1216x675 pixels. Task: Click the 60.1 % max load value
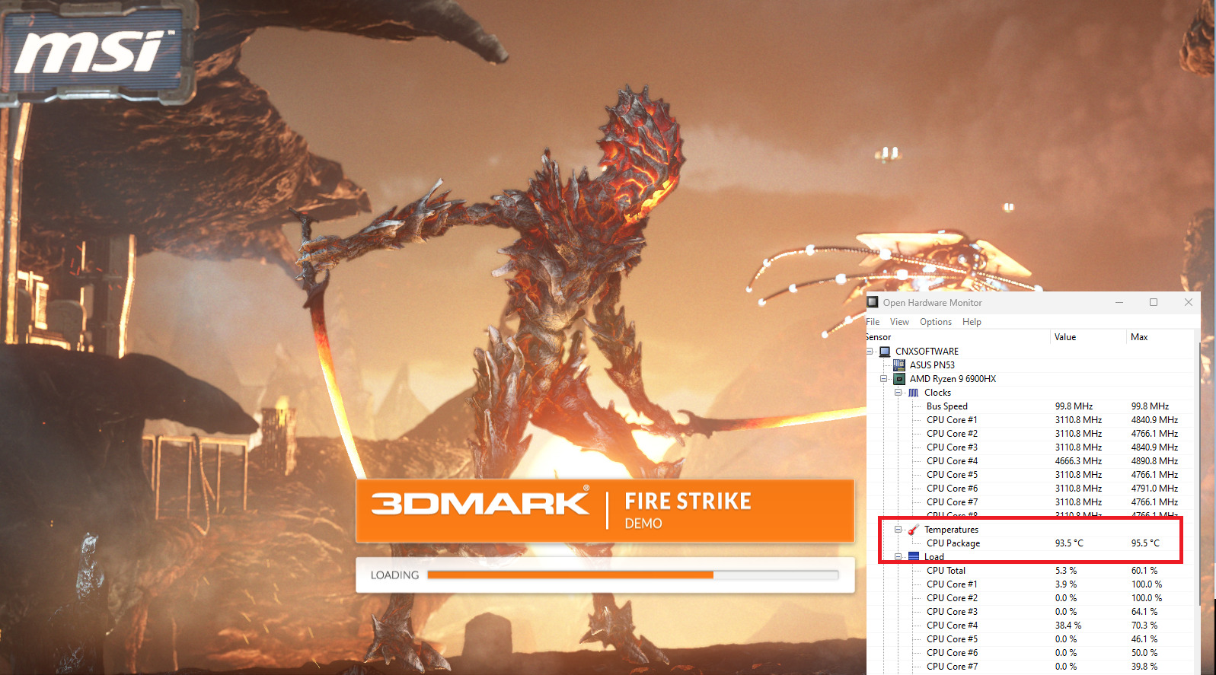(x=1144, y=571)
